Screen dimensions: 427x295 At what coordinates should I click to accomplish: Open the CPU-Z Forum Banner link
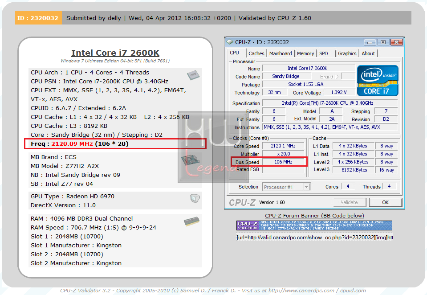click(x=314, y=216)
